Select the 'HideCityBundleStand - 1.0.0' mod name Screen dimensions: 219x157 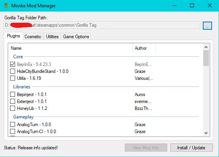pyautogui.click(x=43, y=71)
